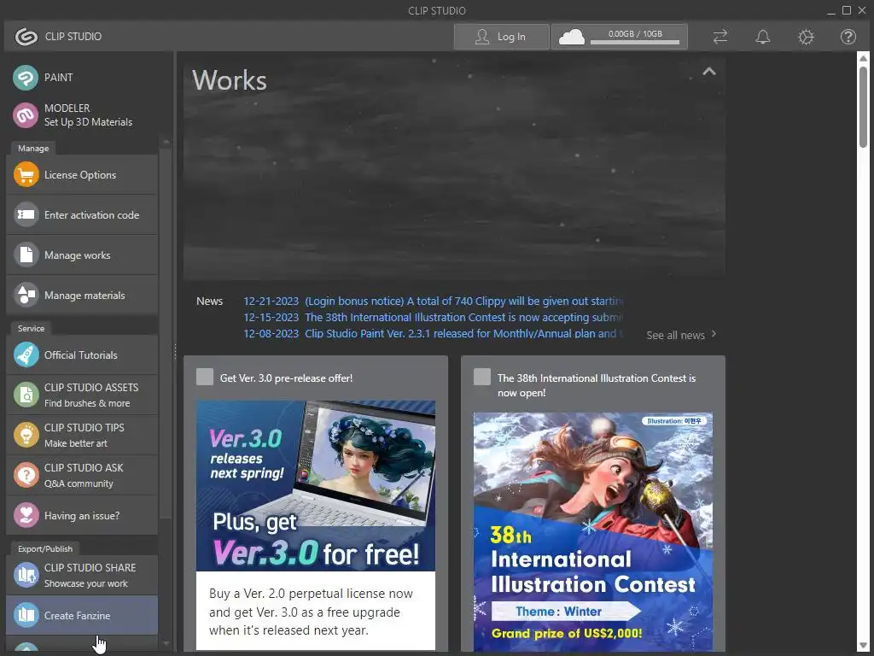Click the Export/Publish section label
This screenshot has width=874, height=656.
coord(45,549)
